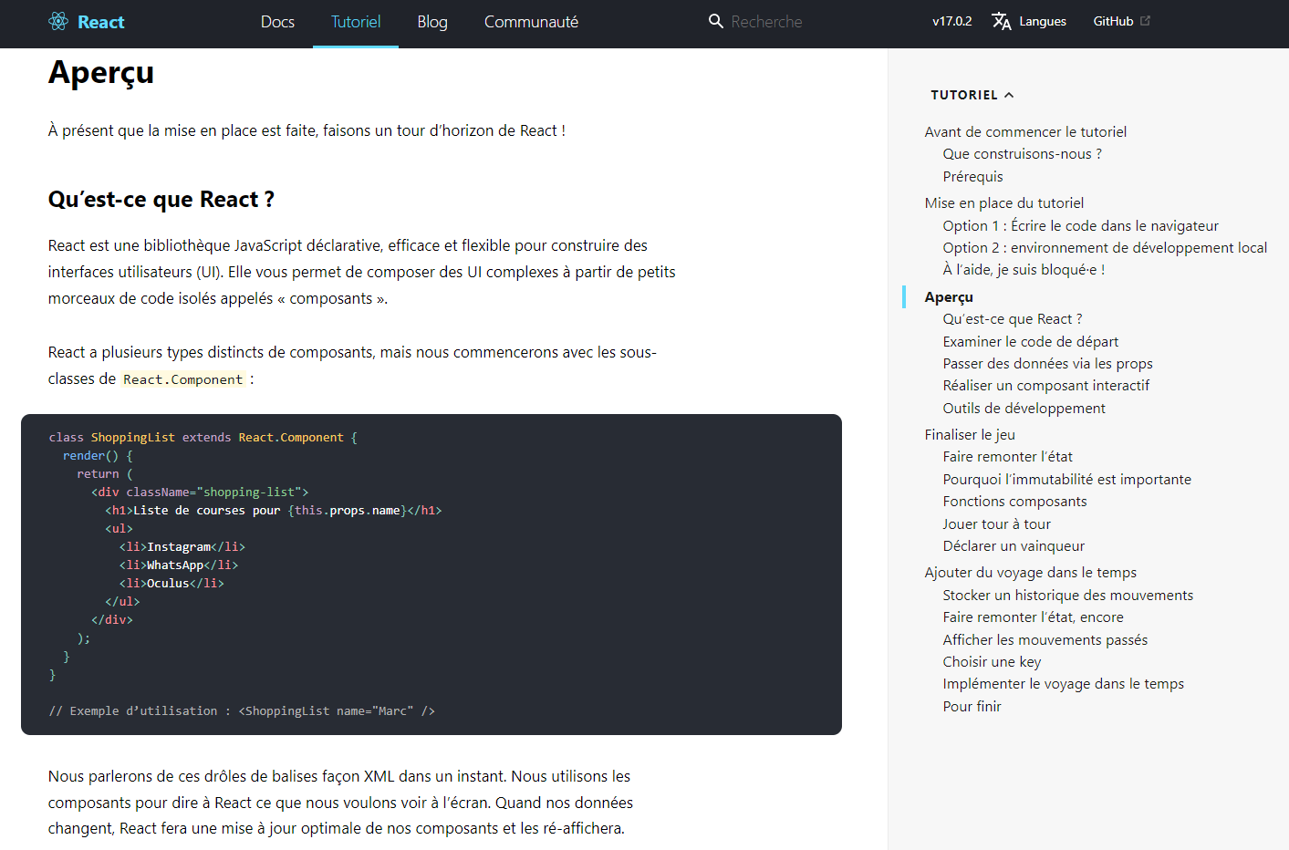The height and width of the screenshot is (850, 1289).
Task: Click the Langues translation icon
Action: (x=1002, y=21)
